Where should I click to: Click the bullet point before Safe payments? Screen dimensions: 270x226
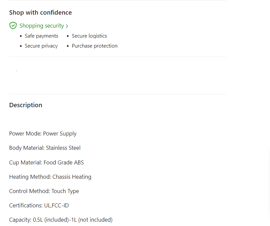click(x=21, y=36)
